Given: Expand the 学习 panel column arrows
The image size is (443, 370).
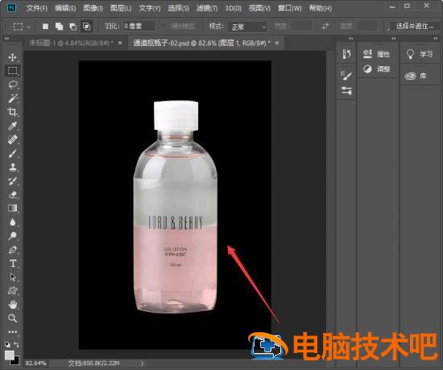Looking at the screenshot, I should point(436,39).
